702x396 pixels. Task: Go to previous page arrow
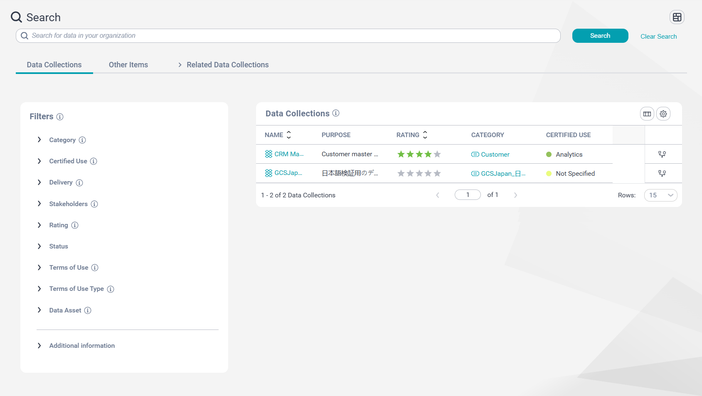coord(437,195)
